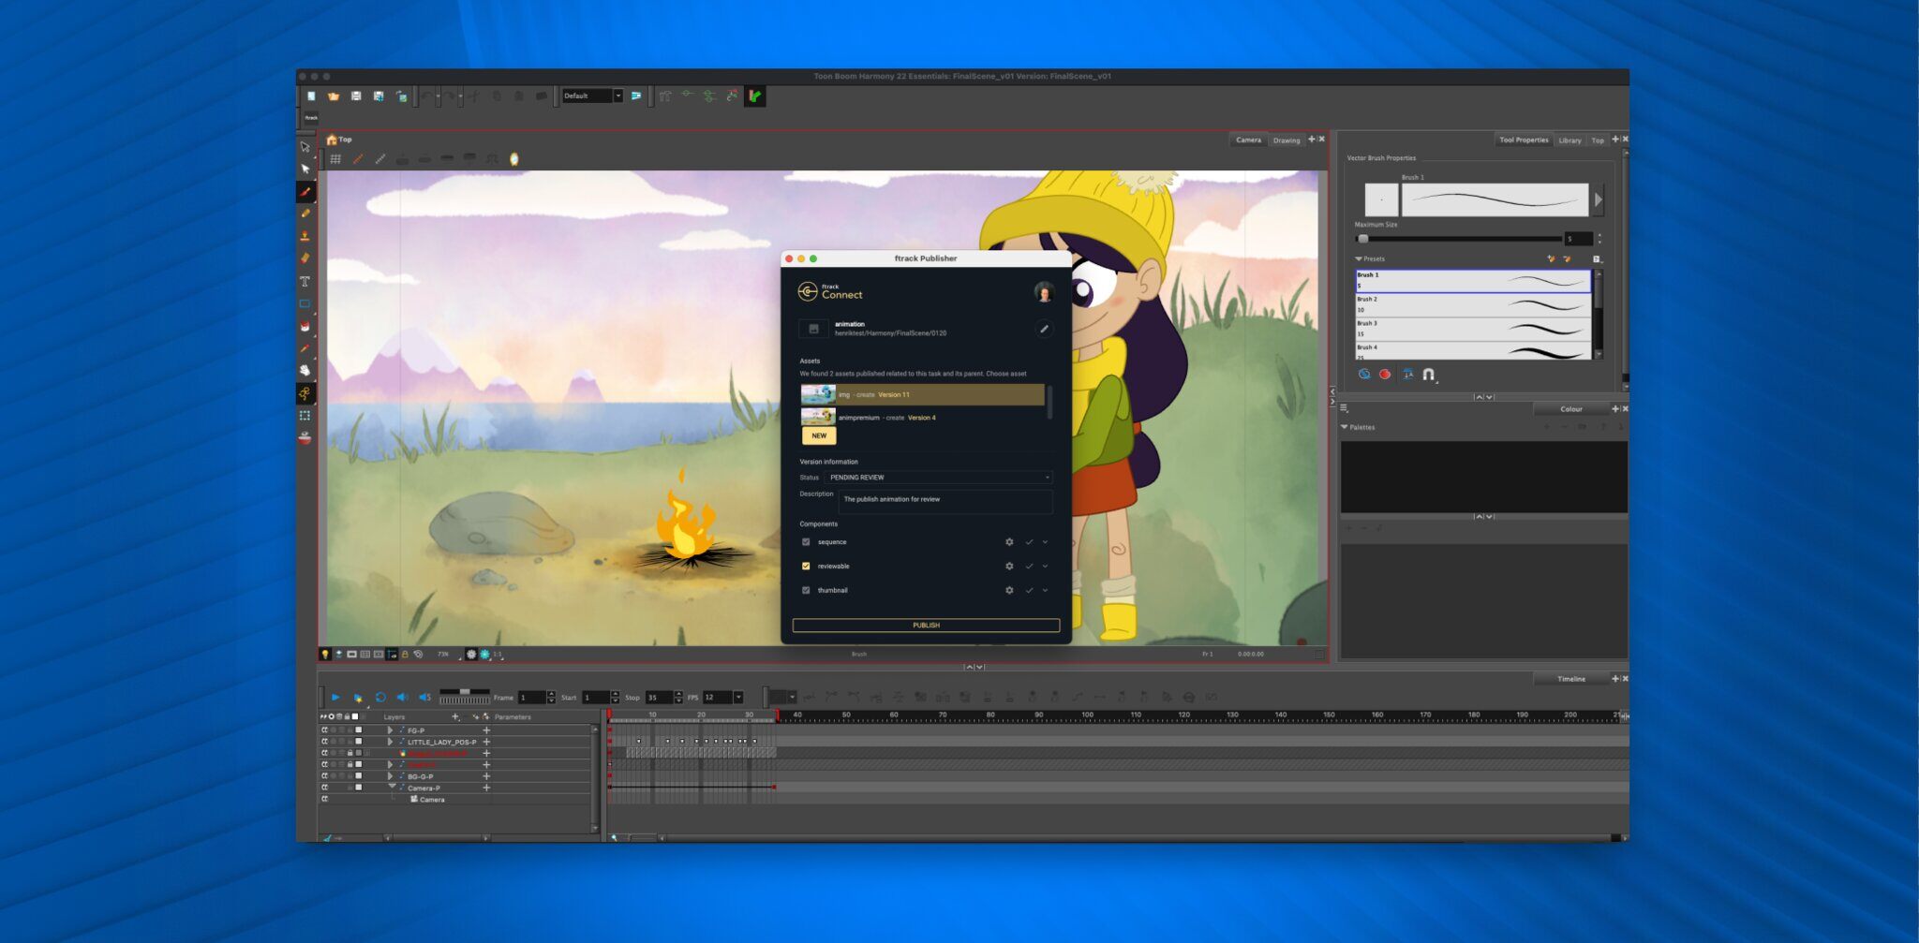
Task: Switch to the Drawing view tab
Action: click(1287, 140)
